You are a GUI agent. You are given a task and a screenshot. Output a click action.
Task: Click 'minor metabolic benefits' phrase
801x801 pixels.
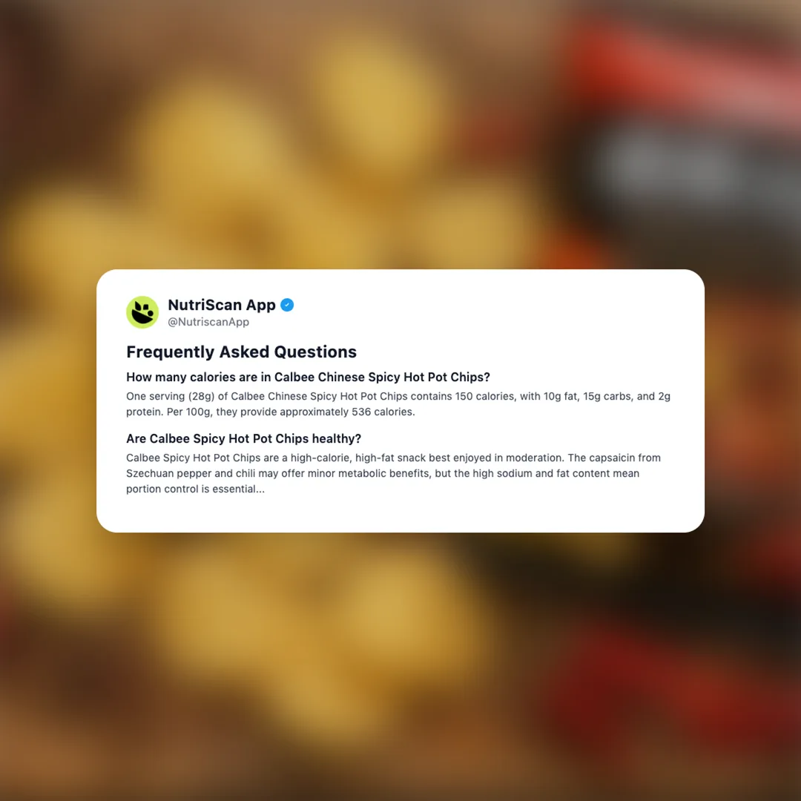click(x=369, y=473)
